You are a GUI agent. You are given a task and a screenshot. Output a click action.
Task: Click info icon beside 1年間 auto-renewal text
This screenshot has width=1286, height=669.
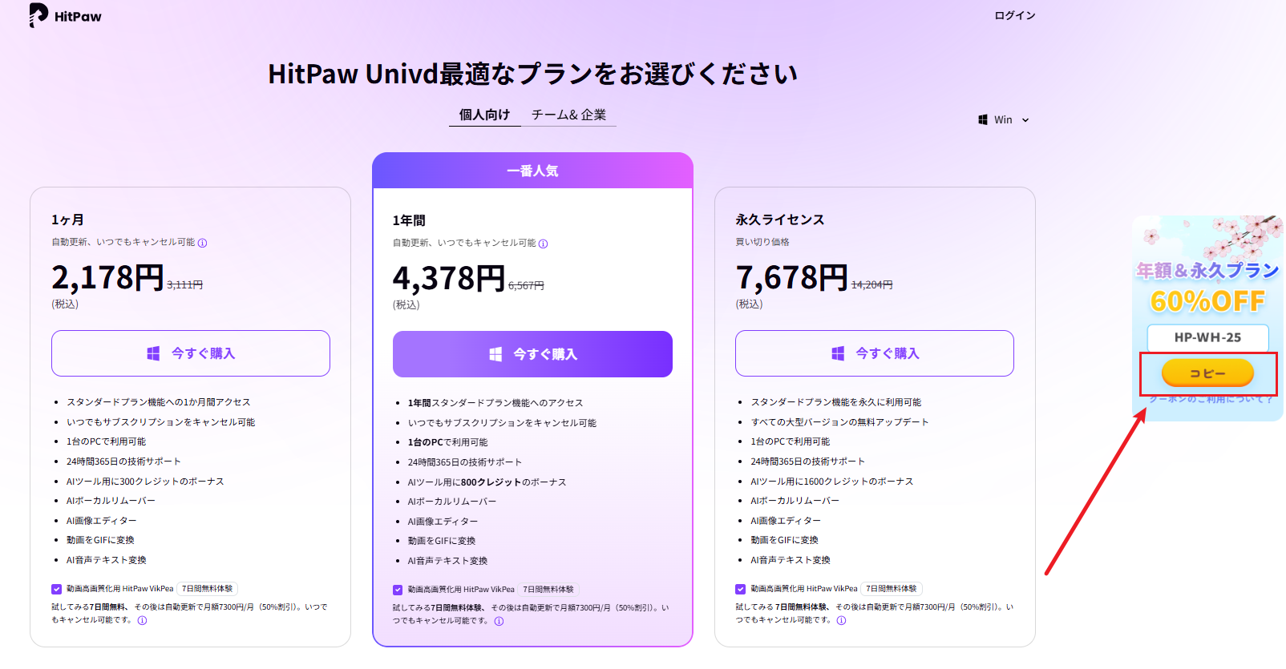coord(544,244)
